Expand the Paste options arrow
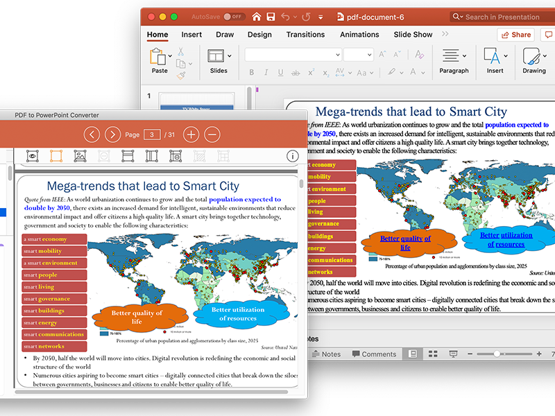This screenshot has height=416, width=555. coord(170,56)
